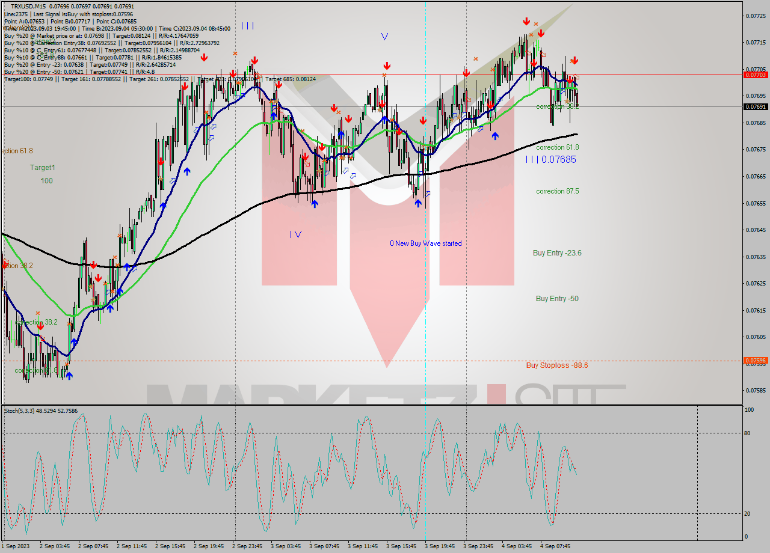Image resolution: width=770 pixels, height=553 pixels.
Task: Click the 0.07585 price axis value
Action: (x=756, y=390)
